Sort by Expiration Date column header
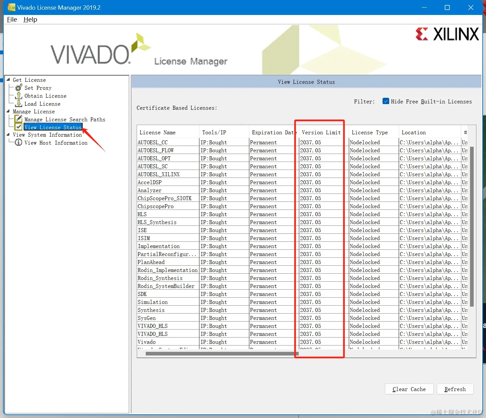This screenshot has width=486, height=418. [274, 132]
